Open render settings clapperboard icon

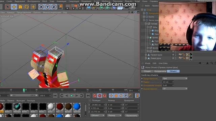pos(80,7)
